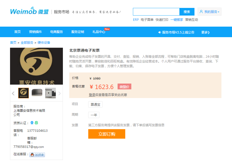This screenshot has width=232, height=165.
Task: Click the email 779058317@qq.con
Action: pos(29,147)
